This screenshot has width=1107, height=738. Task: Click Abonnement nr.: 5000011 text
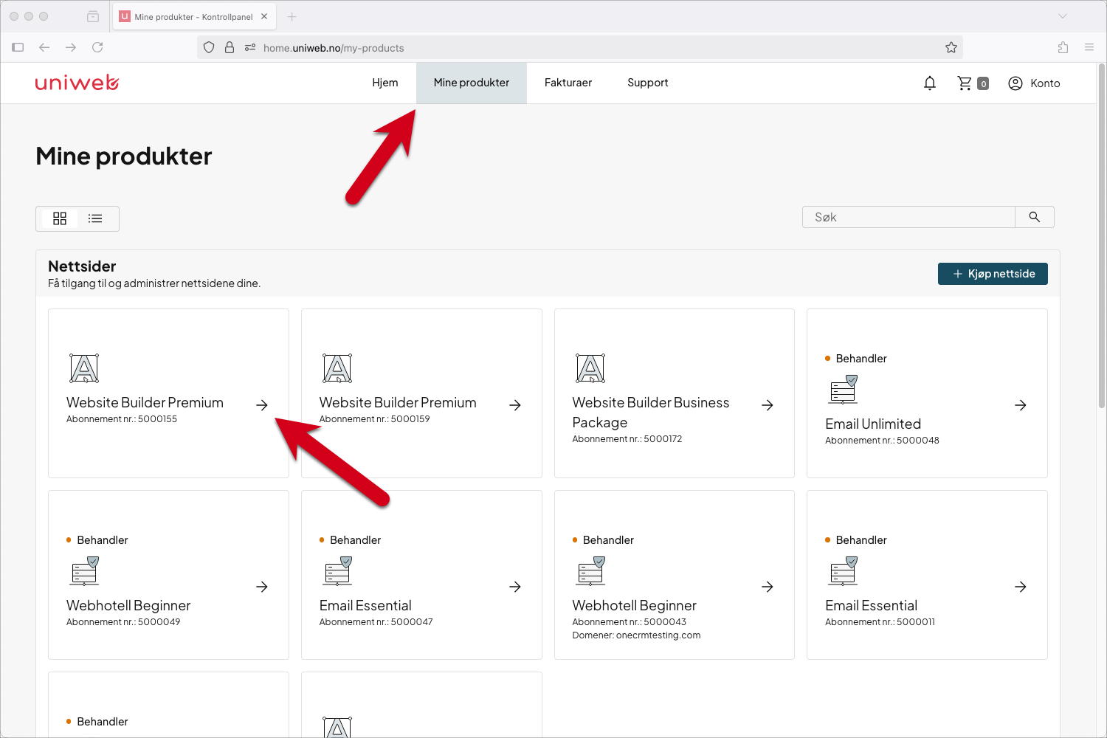pos(880,622)
